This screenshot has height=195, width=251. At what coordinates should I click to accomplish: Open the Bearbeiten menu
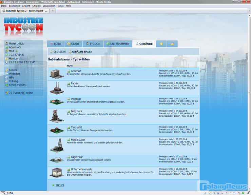(14, 6)
